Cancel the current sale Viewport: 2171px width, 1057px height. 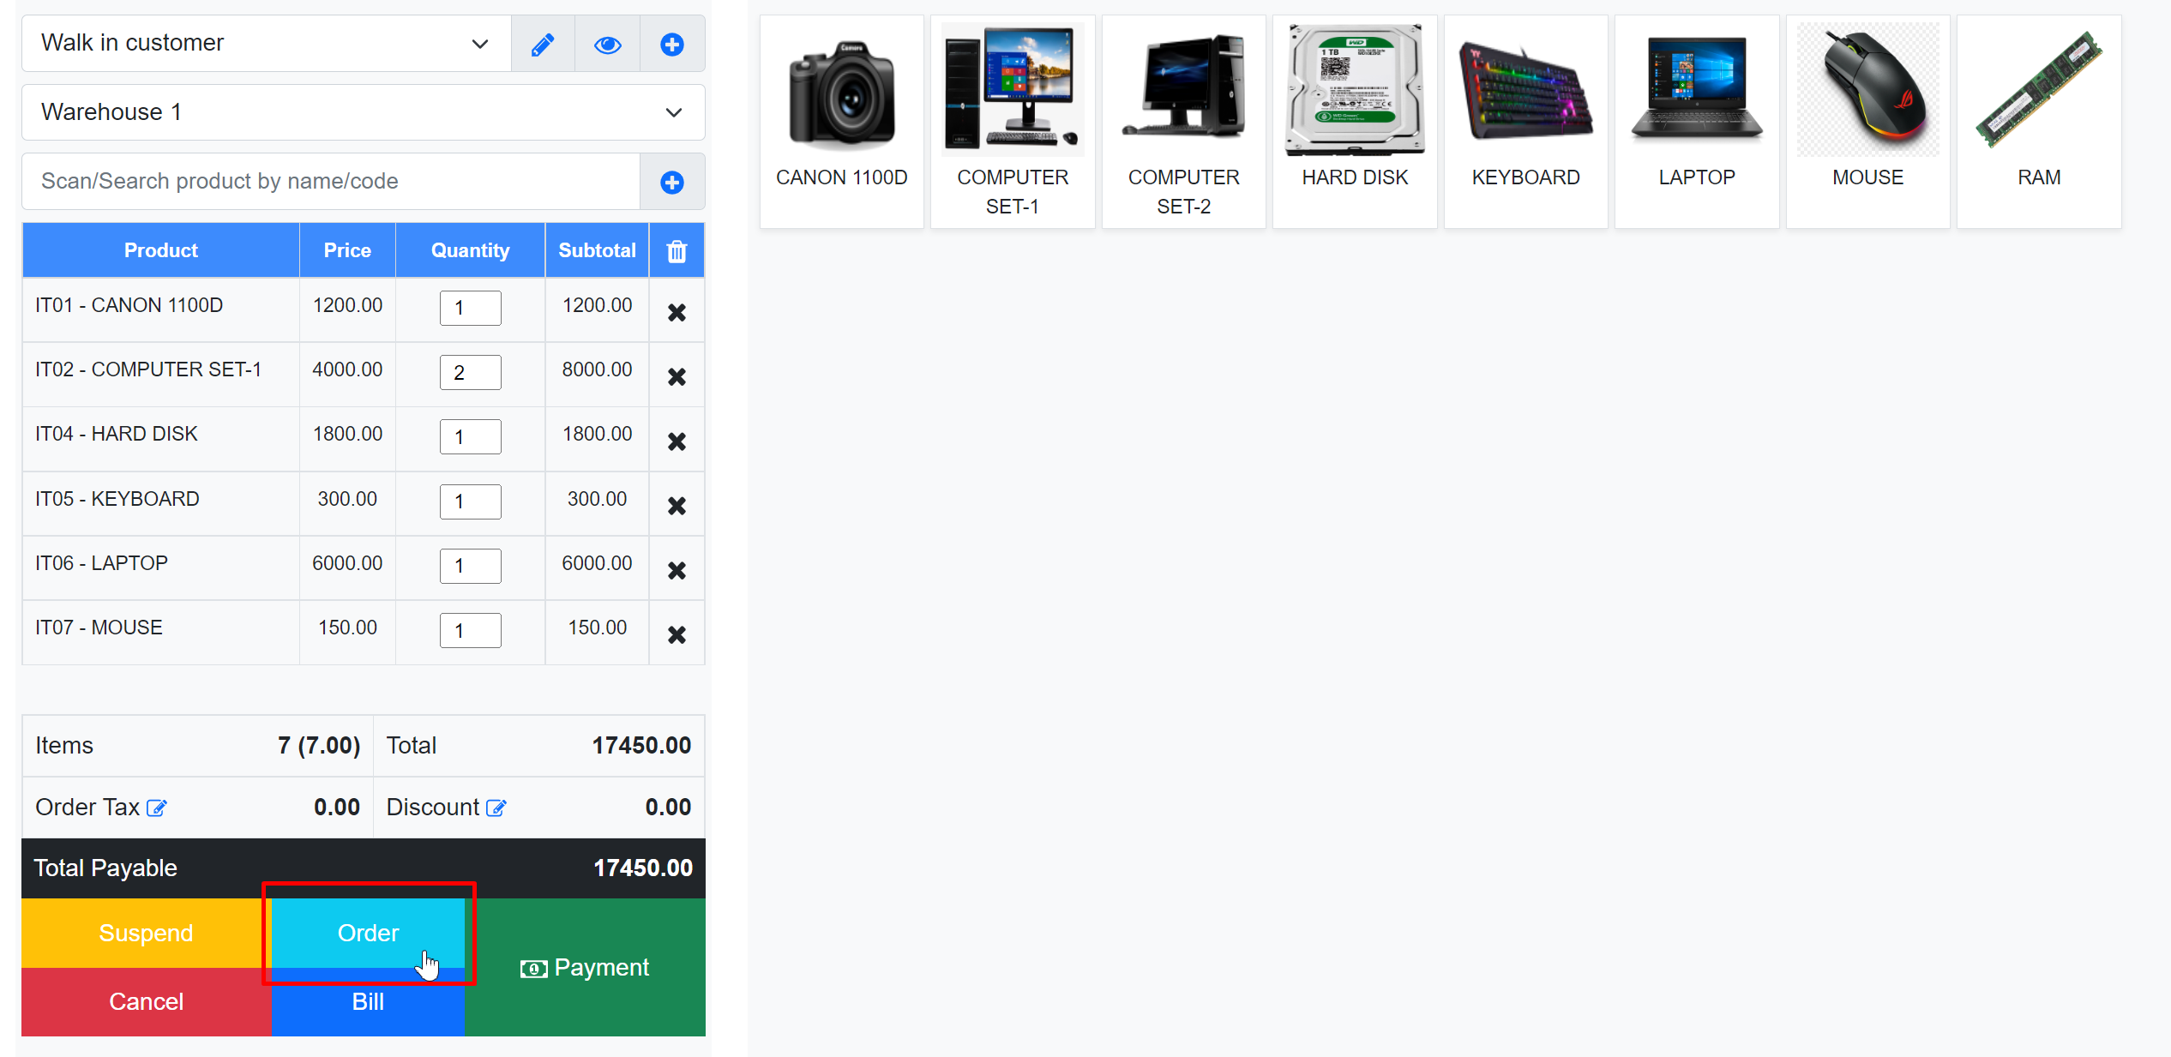146,1001
